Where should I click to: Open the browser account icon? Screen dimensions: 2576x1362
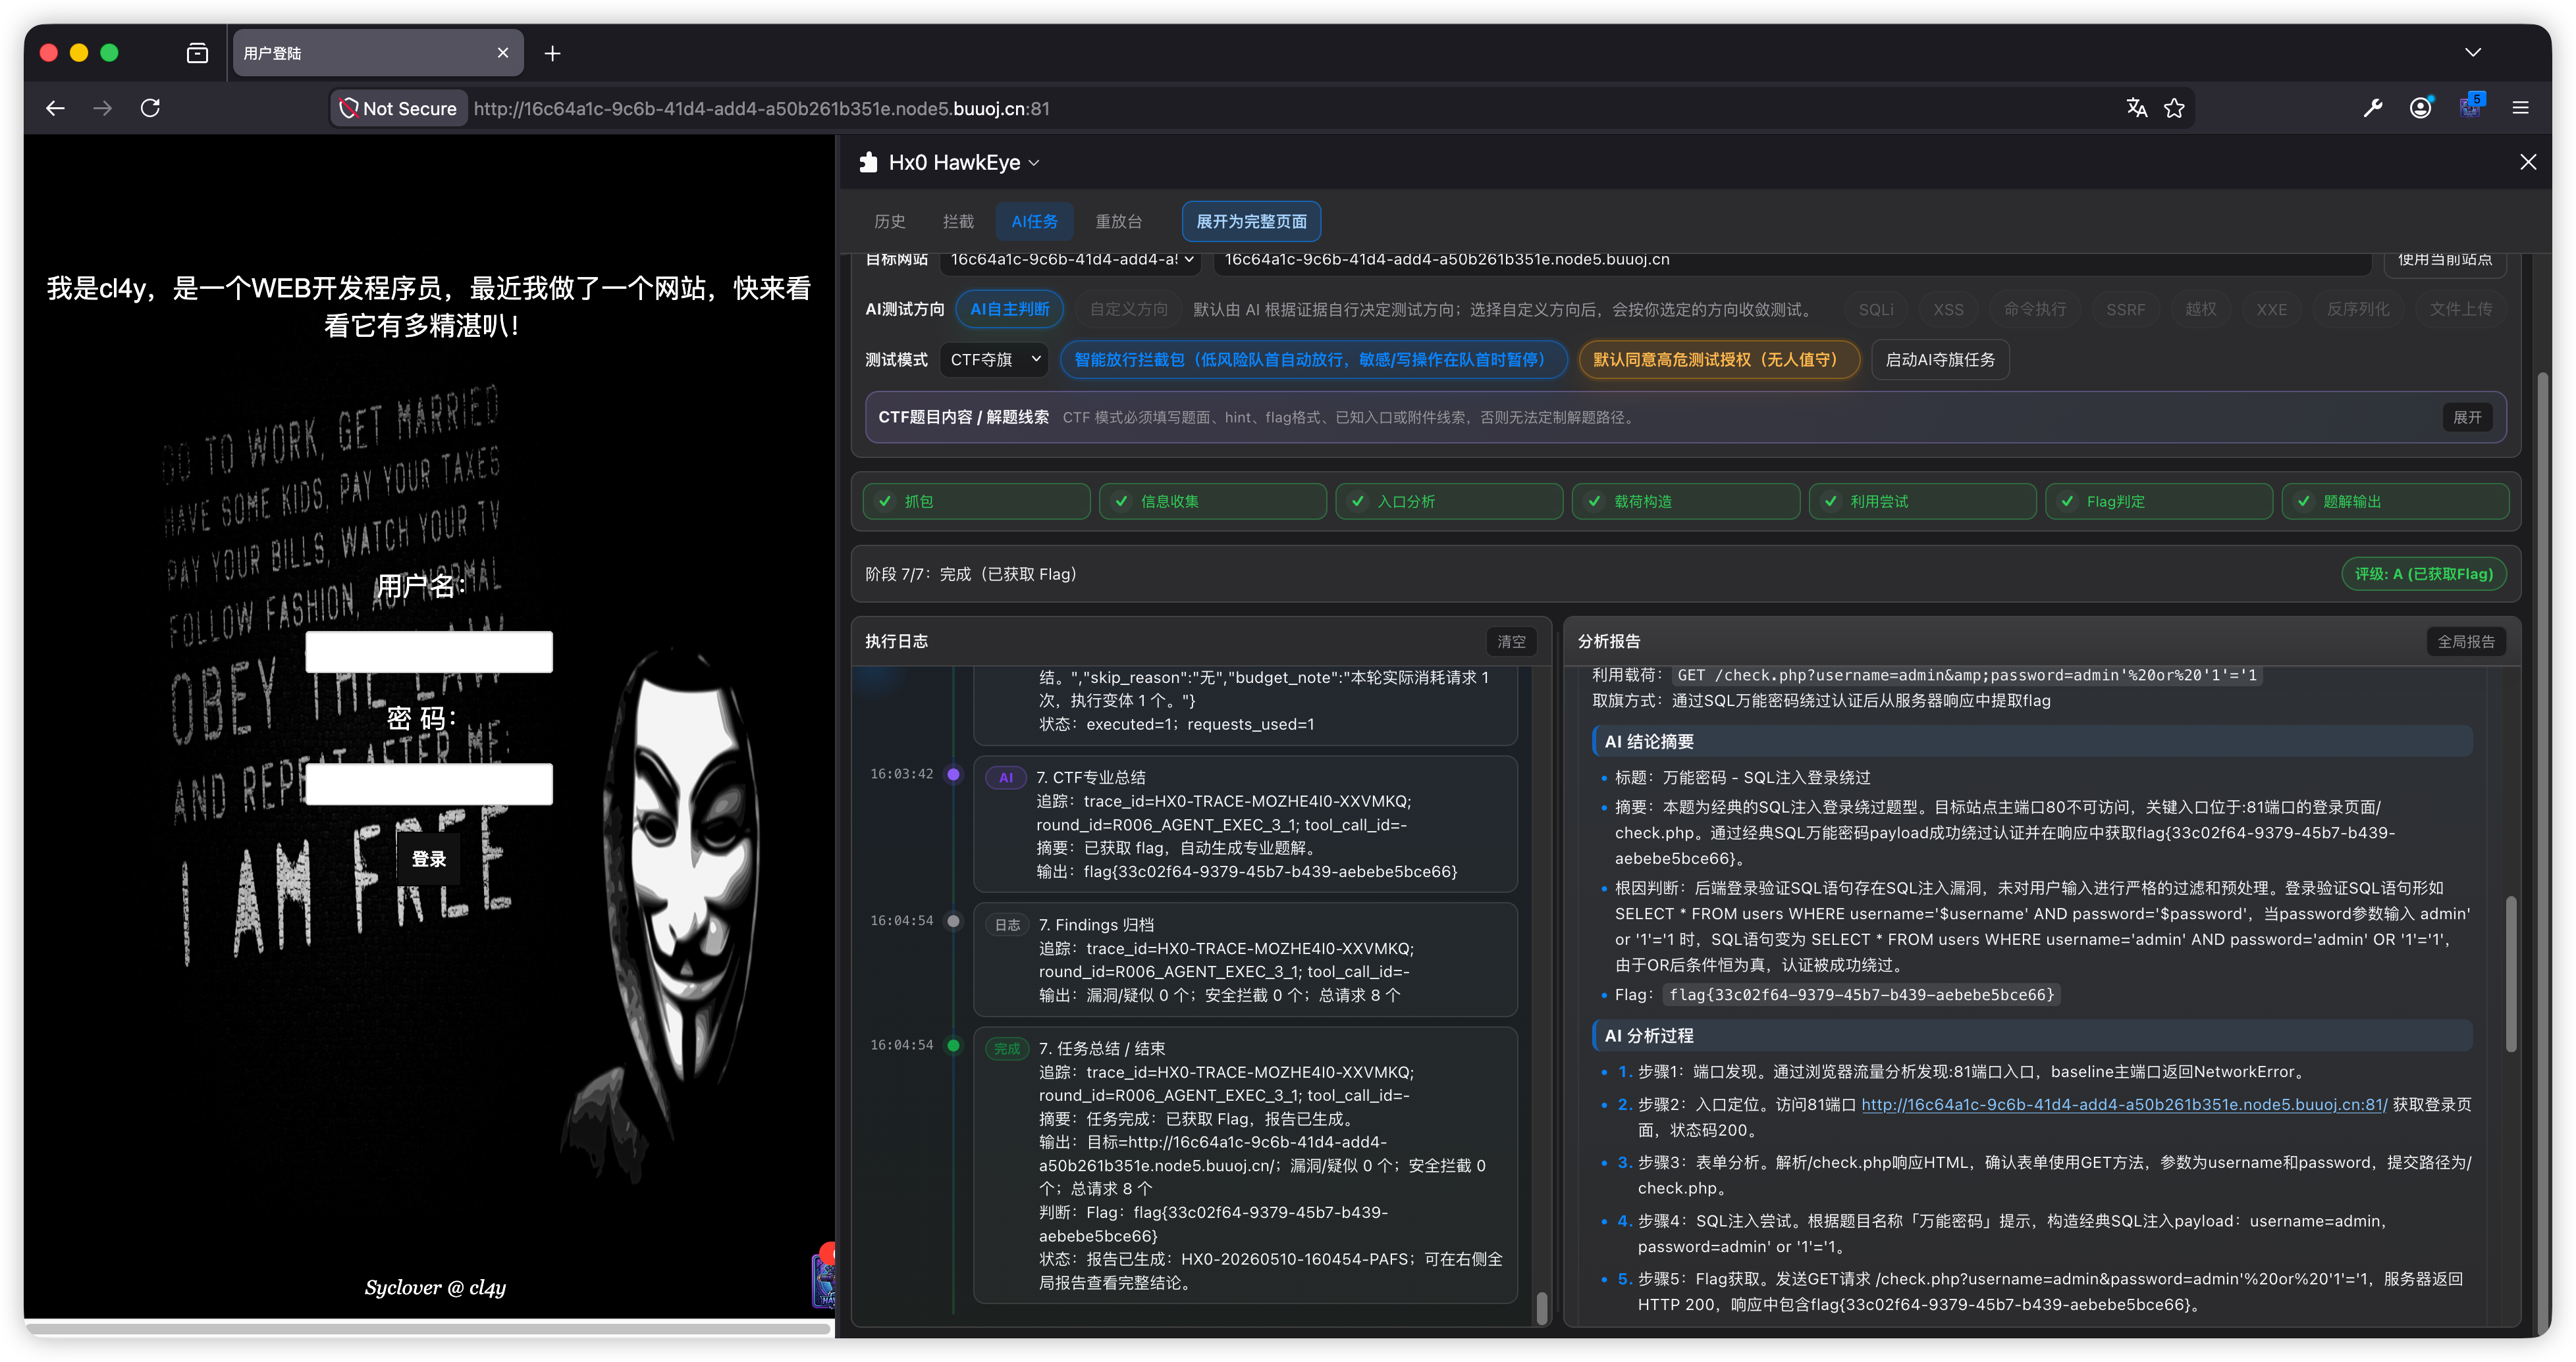click(x=2420, y=108)
